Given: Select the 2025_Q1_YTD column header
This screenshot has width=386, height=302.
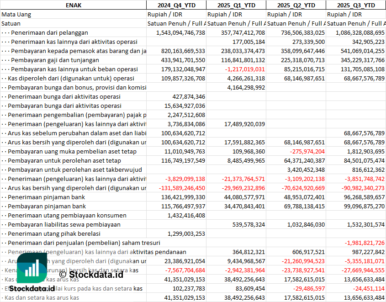Looking at the screenshot, I should click(x=236, y=5).
